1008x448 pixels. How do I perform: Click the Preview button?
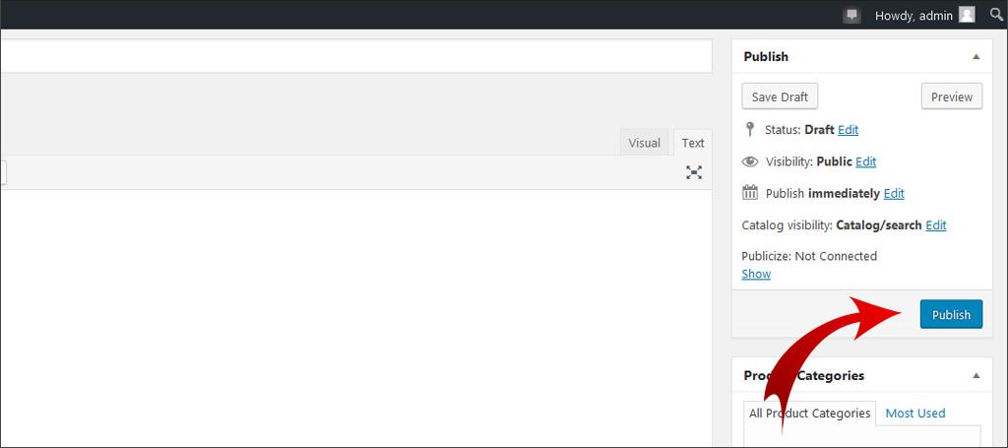pyautogui.click(x=951, y=96)
